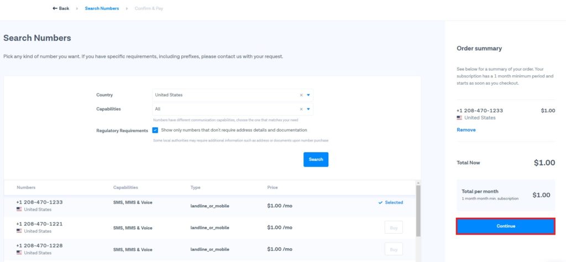The width and height of the screenshot is (566, 262).
Task: Go back using the Back arrow
Action: 61,8
